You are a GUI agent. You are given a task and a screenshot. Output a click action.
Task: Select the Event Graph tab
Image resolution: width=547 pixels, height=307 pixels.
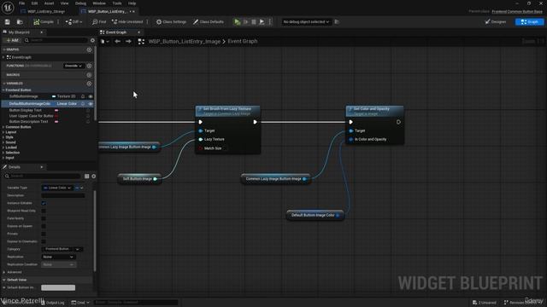pos(116,32)
